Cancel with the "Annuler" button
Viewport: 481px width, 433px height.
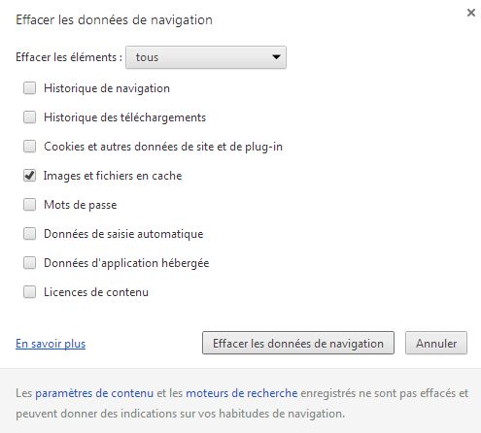pyautogui.click(x=436, y=343)
